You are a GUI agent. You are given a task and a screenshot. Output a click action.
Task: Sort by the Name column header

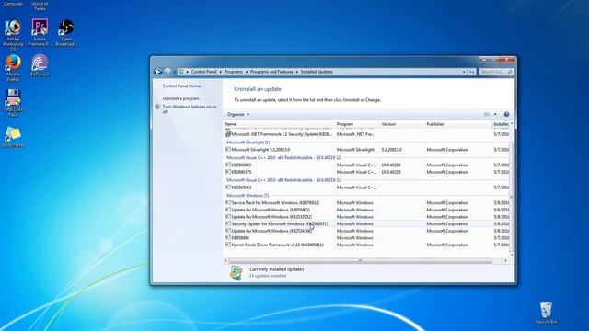[279, 124]
